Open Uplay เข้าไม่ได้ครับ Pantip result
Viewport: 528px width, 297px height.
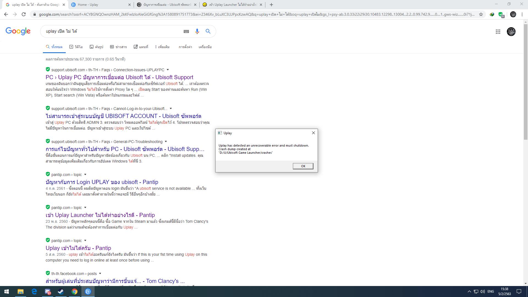click(78, 248)
